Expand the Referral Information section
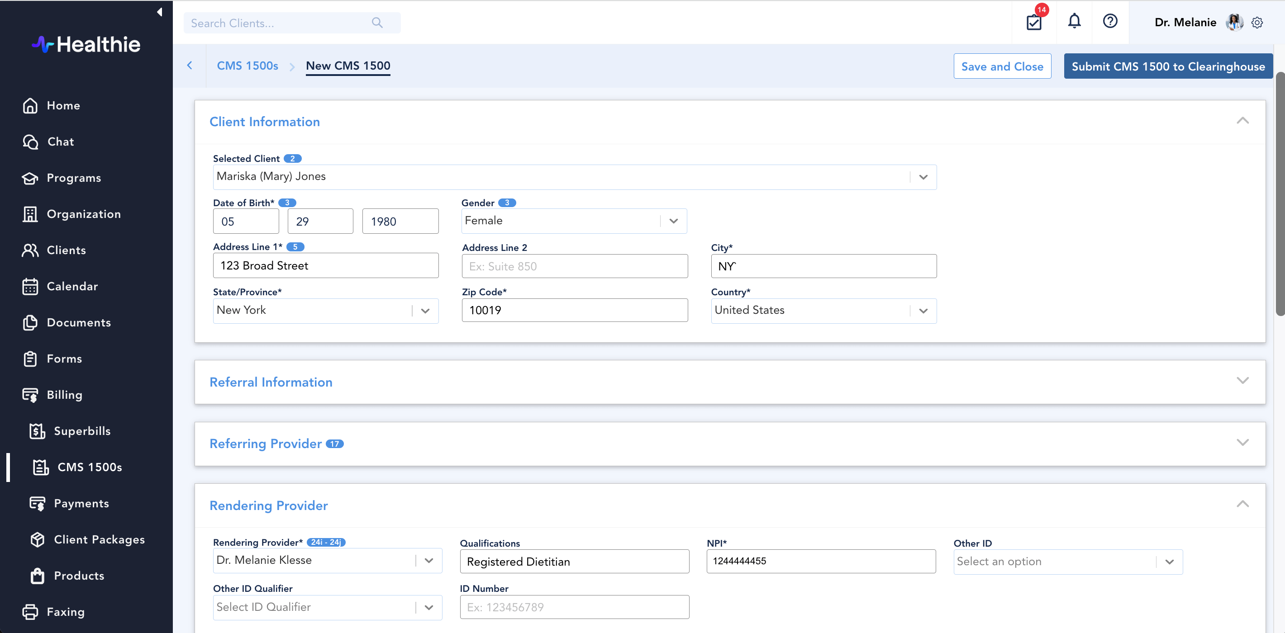1285x633 pixels. 1243,380
